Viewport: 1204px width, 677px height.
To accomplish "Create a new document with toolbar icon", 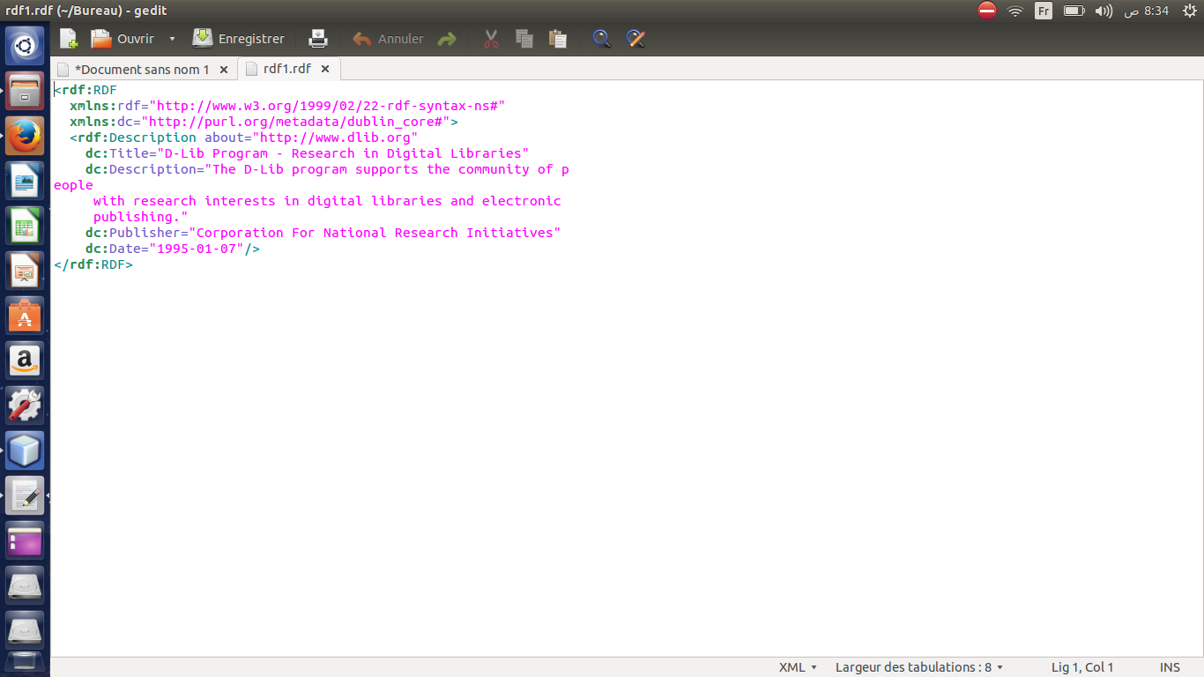I will click(x=69, y=39).
